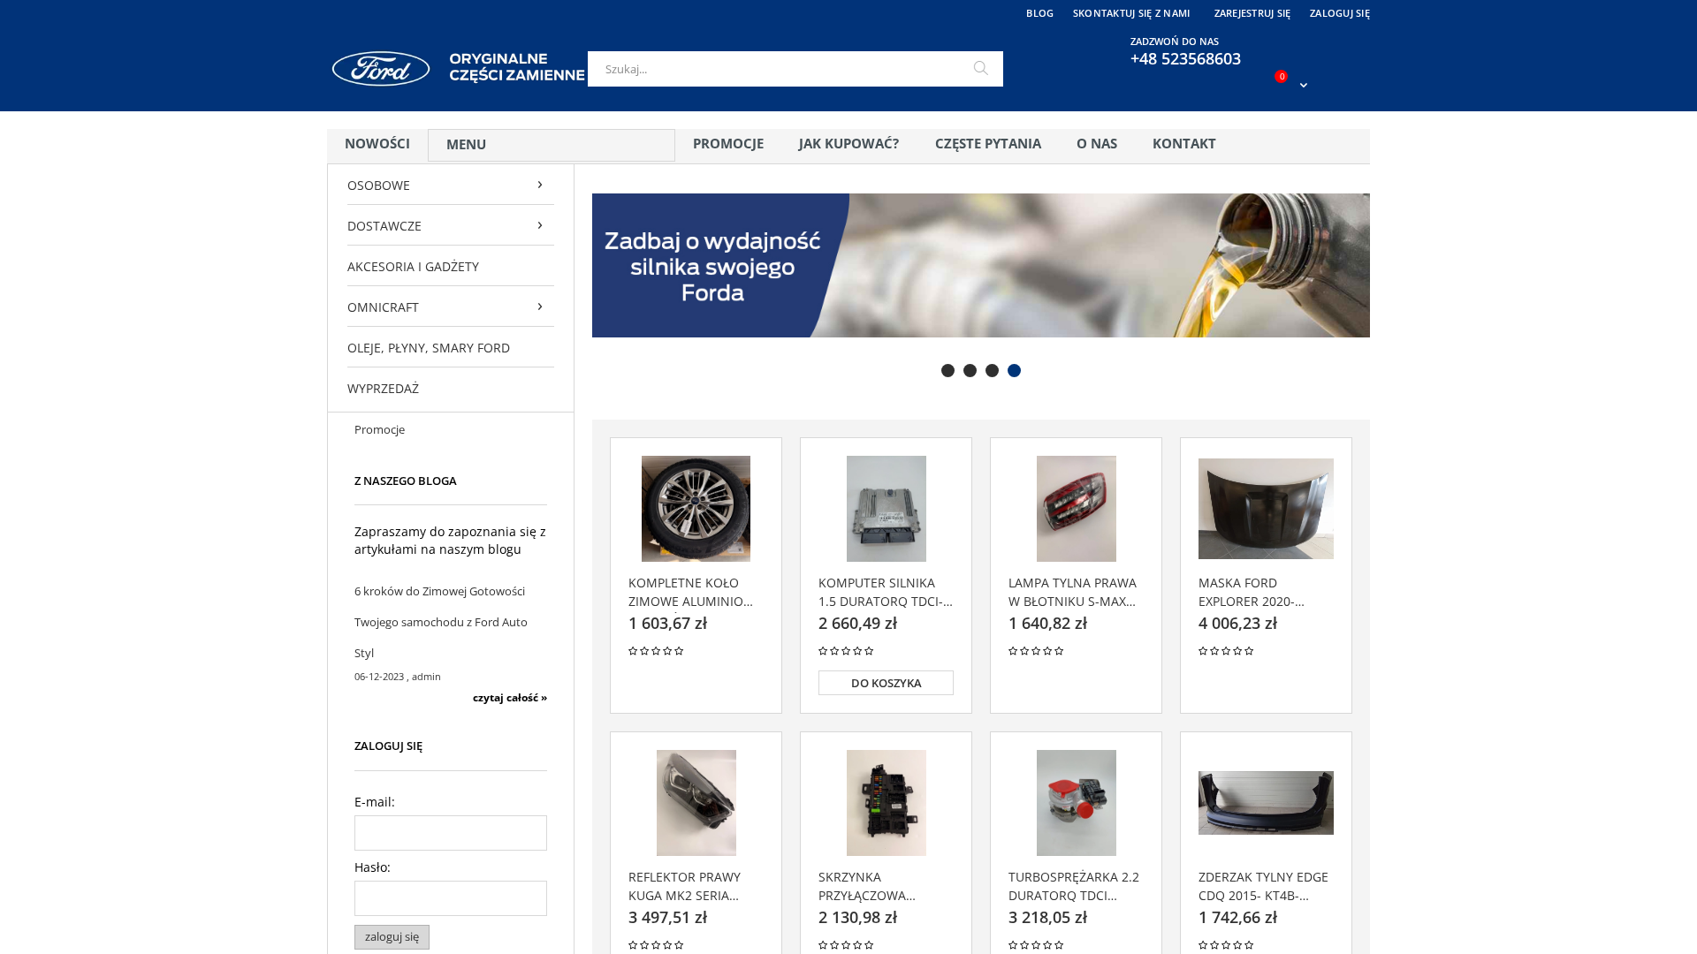The image size is (1697, 954).
Task: Open the cart dropdown arrow
Action: point(1303,86)
